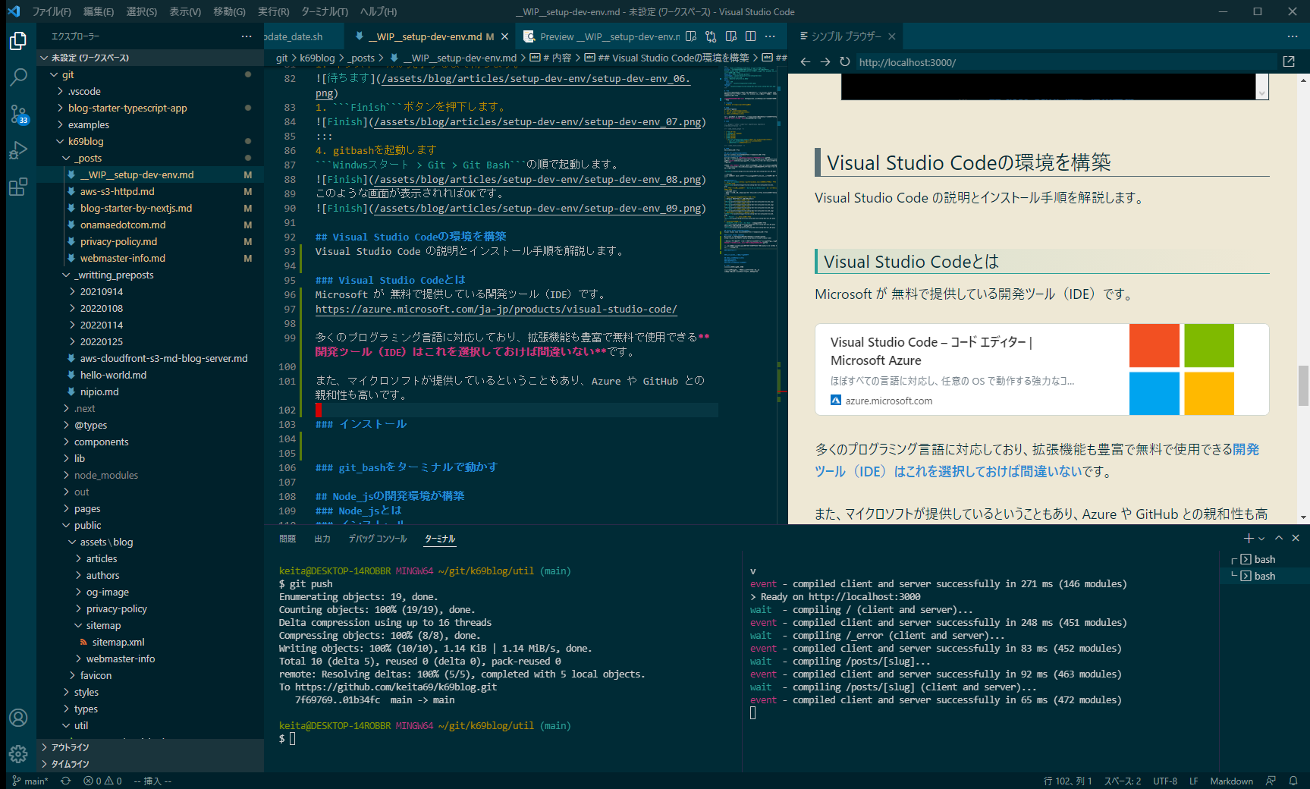The width and height of the screenshot is (1310, 789).
Task: Open the Manage gear menu
Action: 18,754
